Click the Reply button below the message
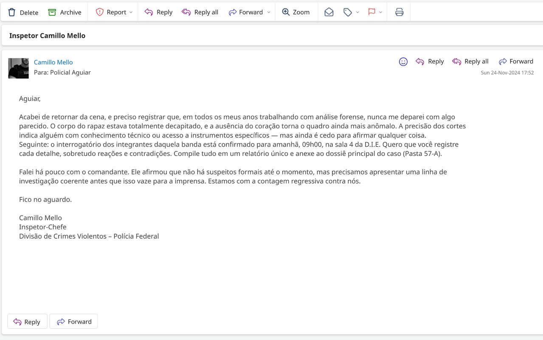The width and height of the screenshot is (543, 340). point(27,322)
